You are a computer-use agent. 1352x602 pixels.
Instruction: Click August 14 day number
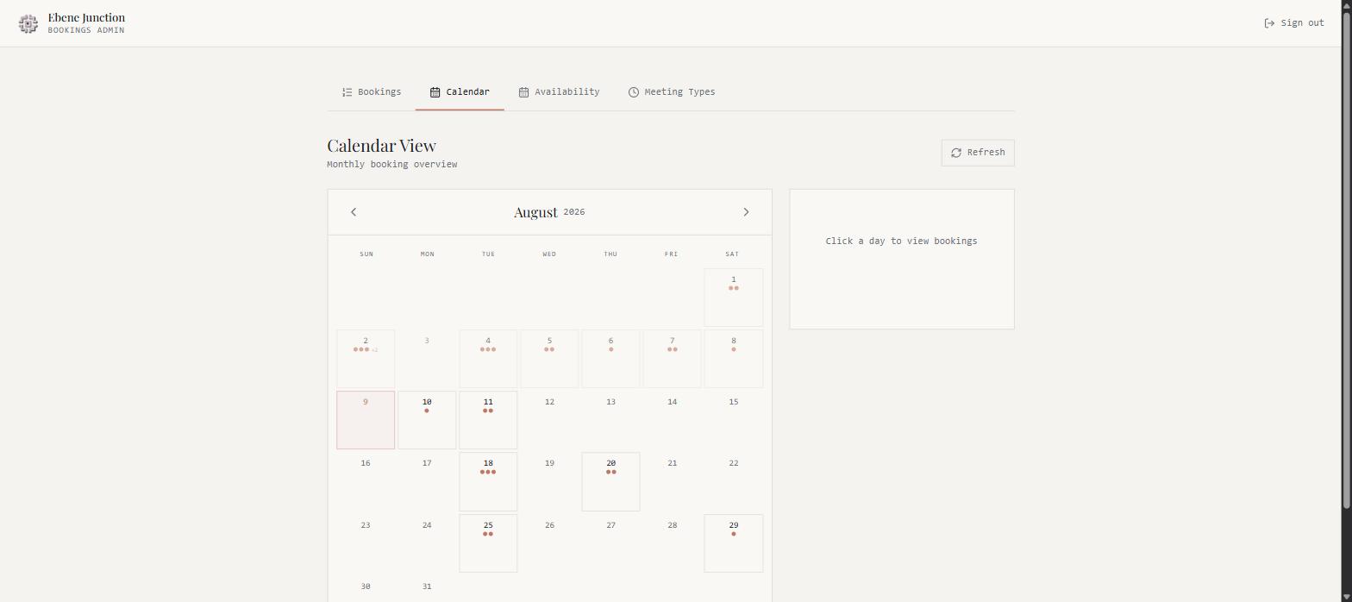[672, 402]
